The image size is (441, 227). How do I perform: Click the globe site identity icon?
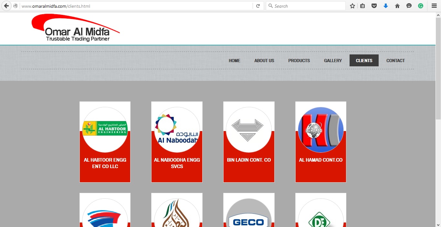point(15,6)
